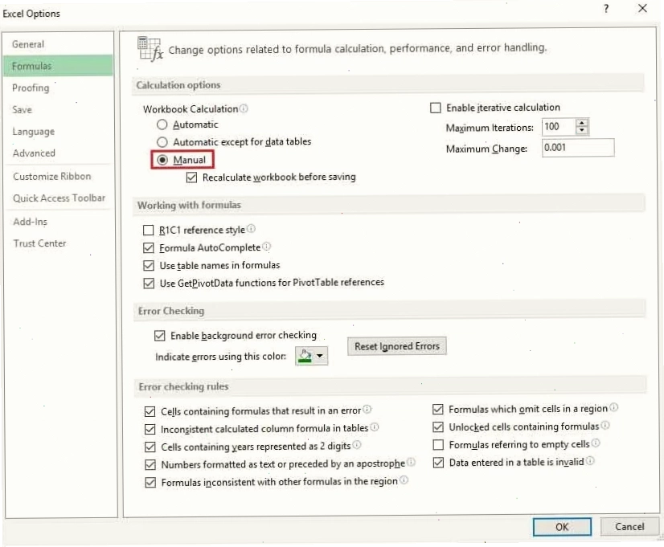Select the Automatic calculation radio button

(162, 125)
